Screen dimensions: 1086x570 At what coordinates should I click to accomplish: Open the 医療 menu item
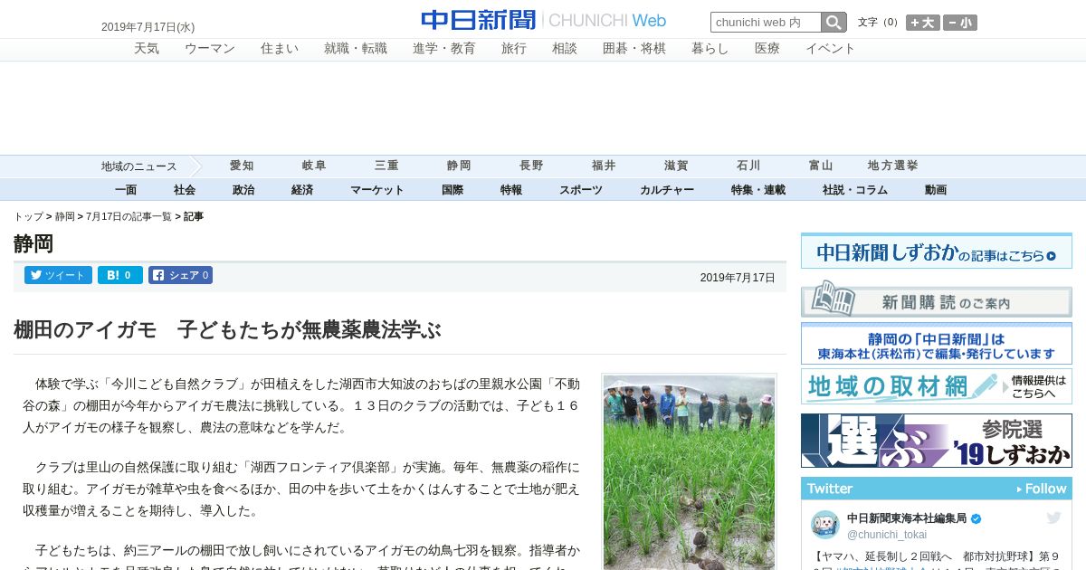point(767,49)
